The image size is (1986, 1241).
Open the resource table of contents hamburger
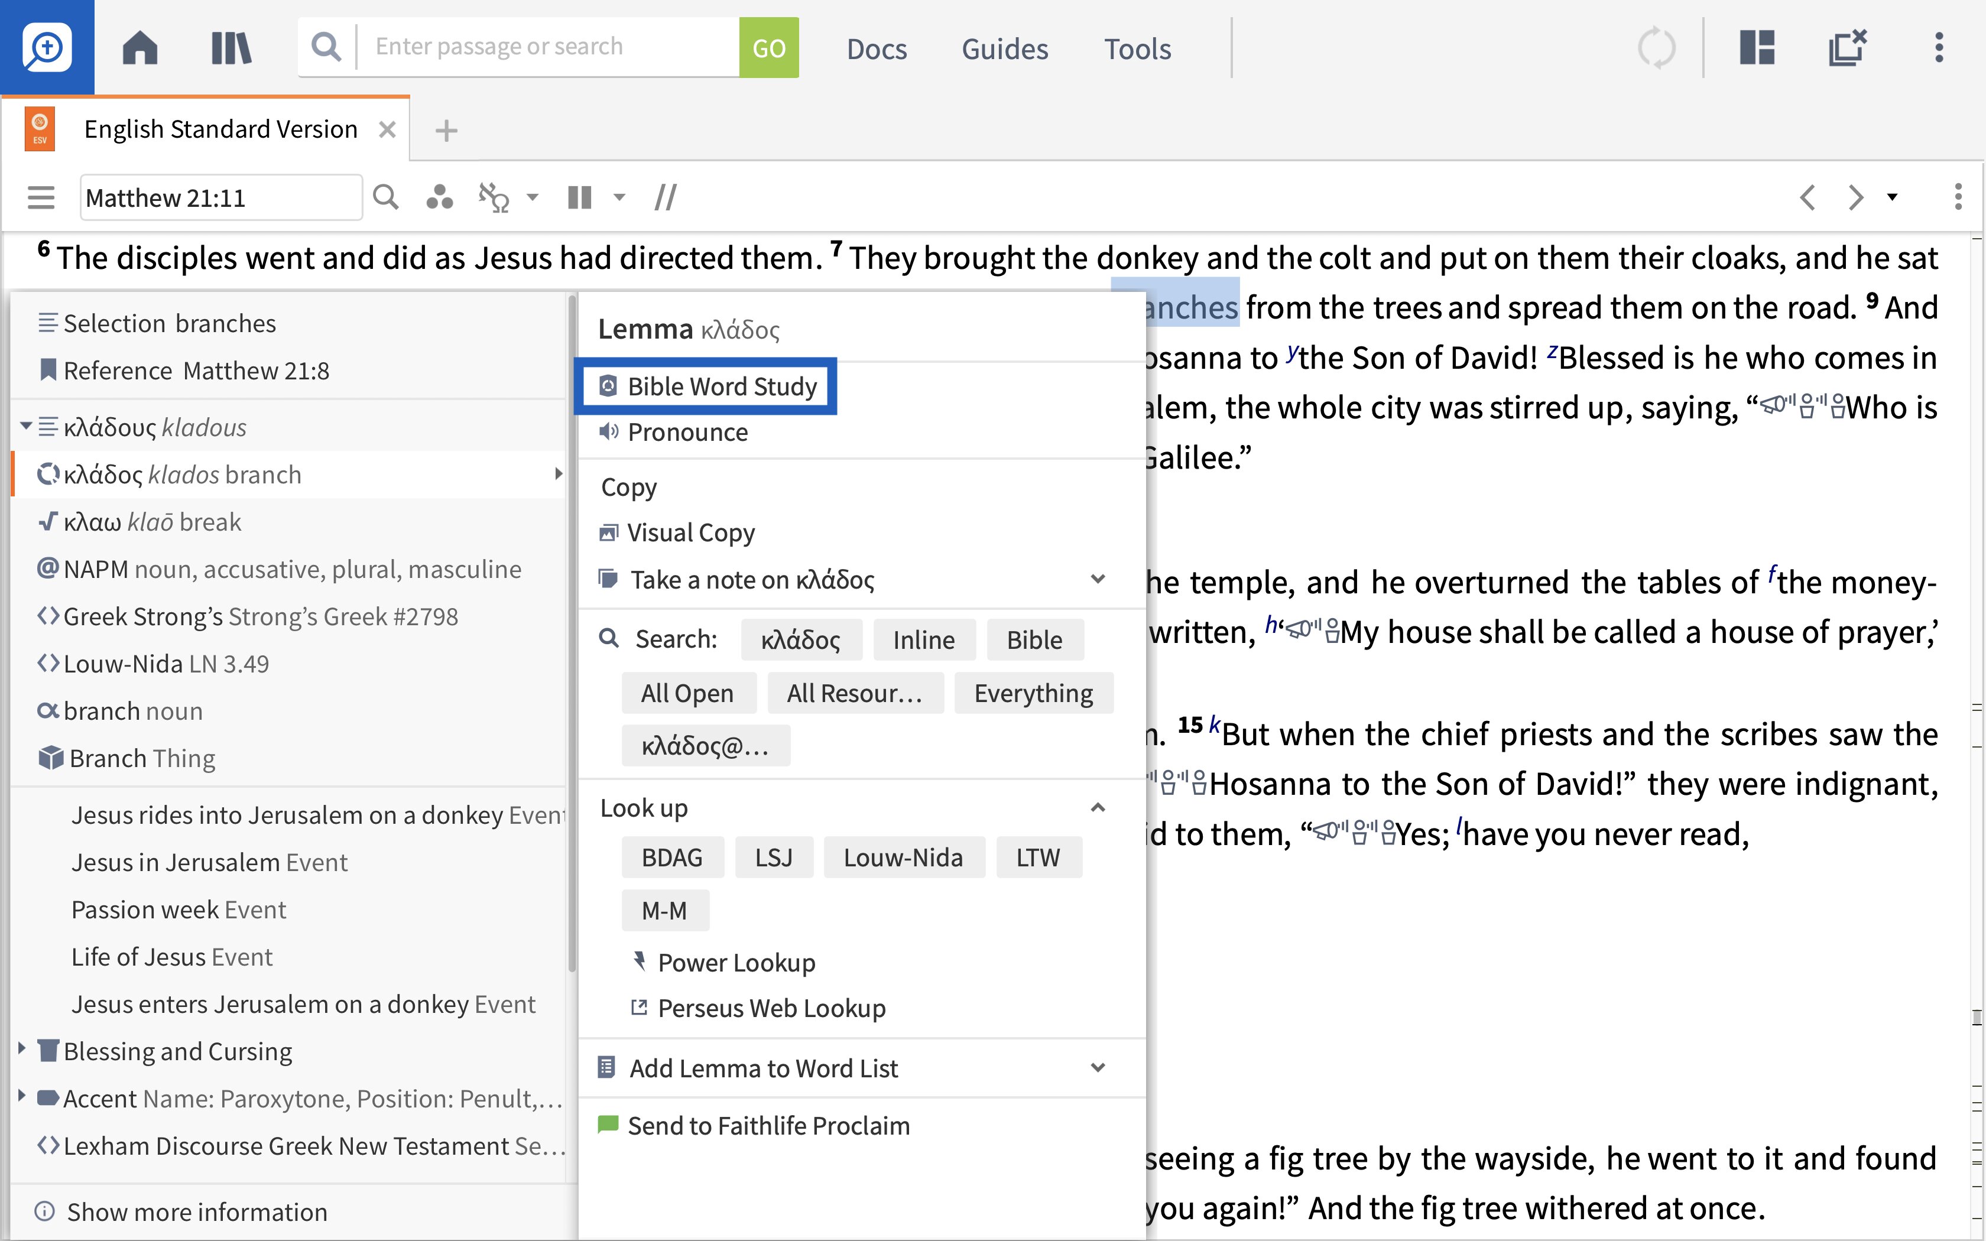tap(41, 198)
